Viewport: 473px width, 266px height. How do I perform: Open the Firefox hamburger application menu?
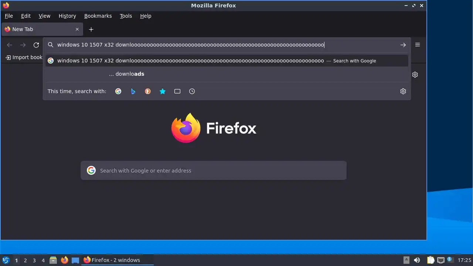coord(418,45)
